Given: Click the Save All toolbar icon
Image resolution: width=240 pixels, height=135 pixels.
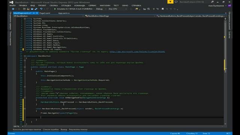Looking at the screenshot, I should pos(36,9).
